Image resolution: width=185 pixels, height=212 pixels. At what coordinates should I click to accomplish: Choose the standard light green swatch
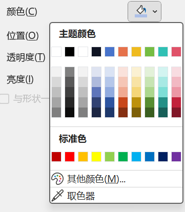pyautogui.click(x=110, y=157)
